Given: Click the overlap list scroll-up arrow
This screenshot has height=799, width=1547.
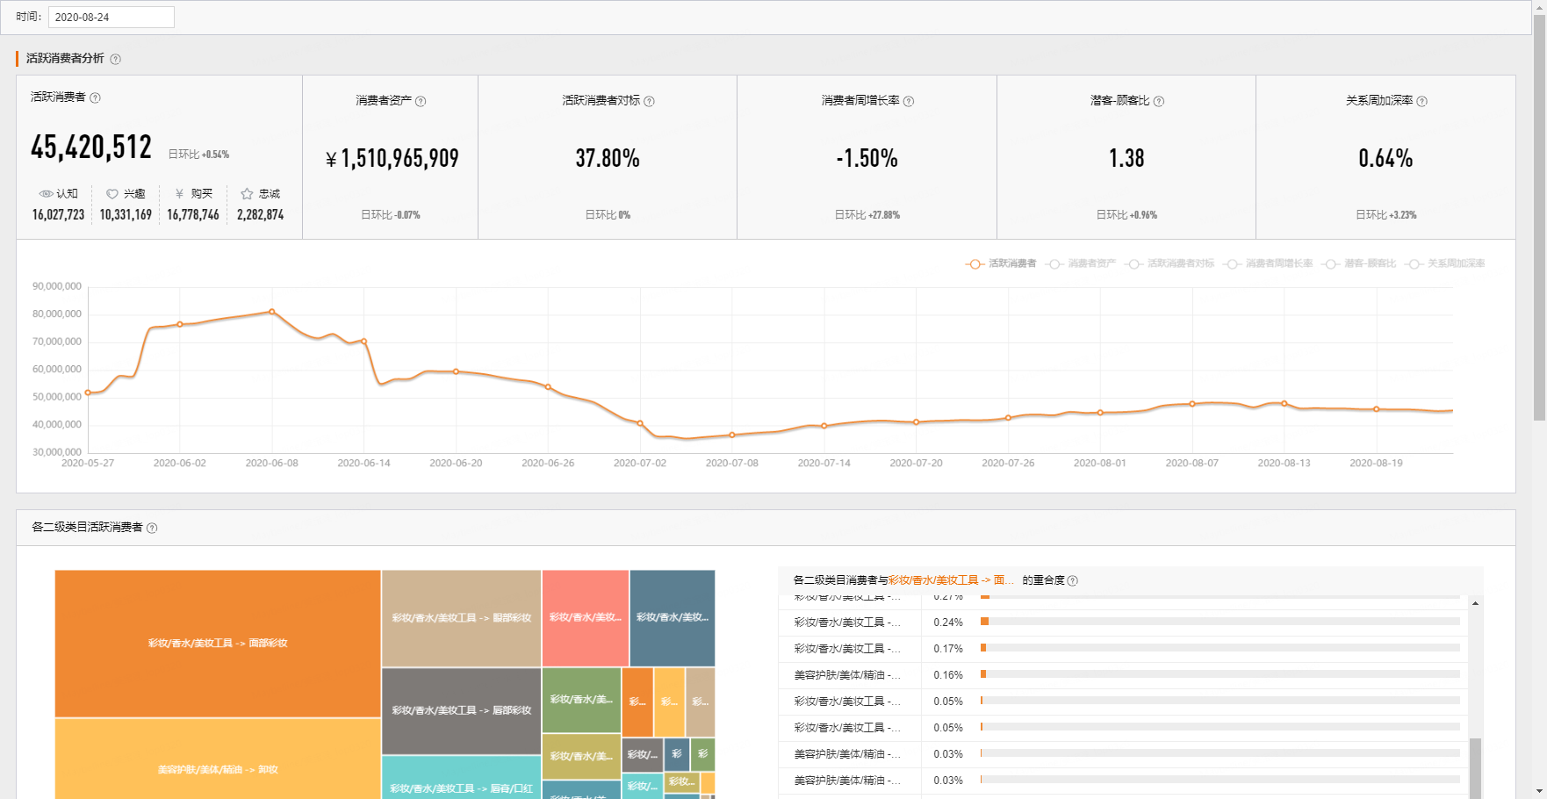Looking at the screenshot, I should pos(1475,603).
